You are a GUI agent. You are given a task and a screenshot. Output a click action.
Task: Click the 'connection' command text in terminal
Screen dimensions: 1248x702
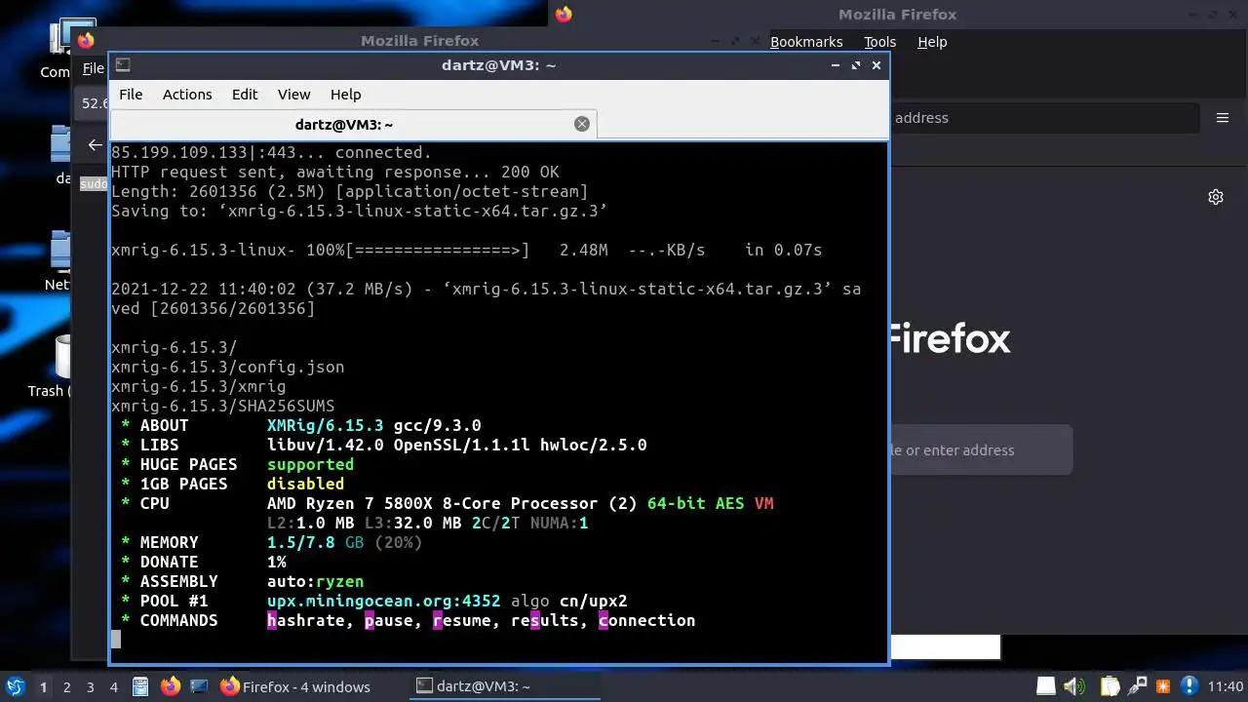[x=647, y=620]
